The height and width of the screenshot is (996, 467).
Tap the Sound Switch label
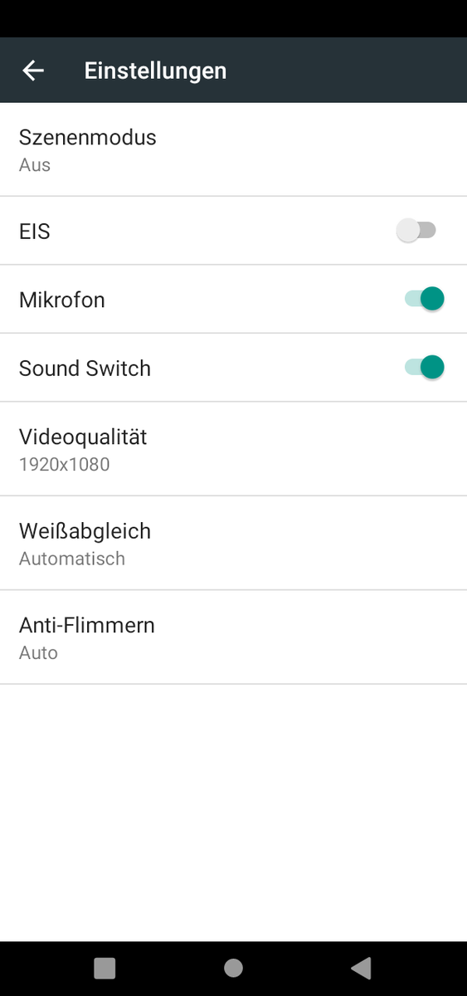(85, 368)
